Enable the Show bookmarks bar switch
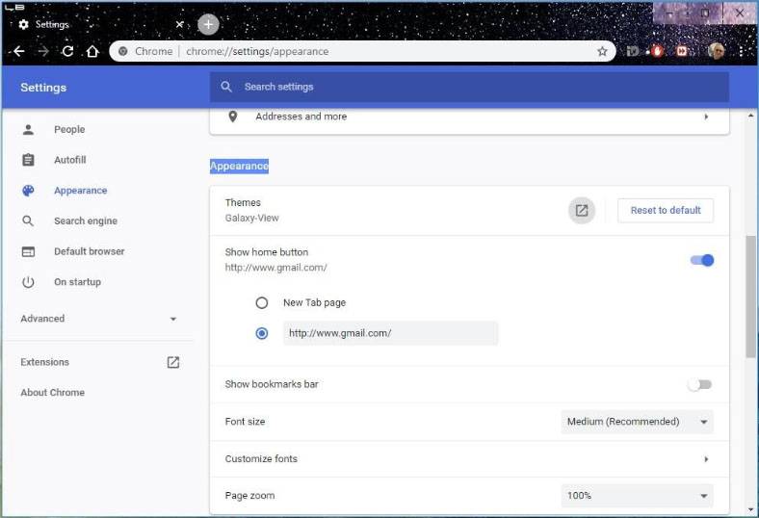 700,384
